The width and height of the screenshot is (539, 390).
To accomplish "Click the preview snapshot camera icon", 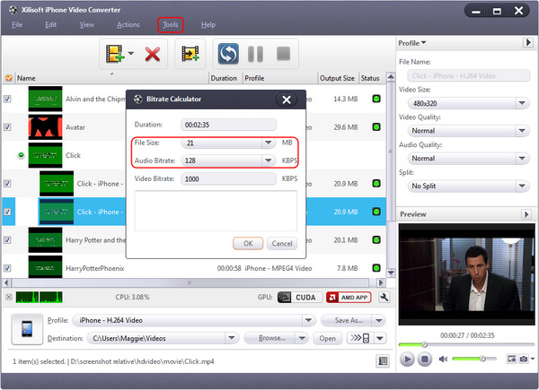I will (x=523, y=359).
